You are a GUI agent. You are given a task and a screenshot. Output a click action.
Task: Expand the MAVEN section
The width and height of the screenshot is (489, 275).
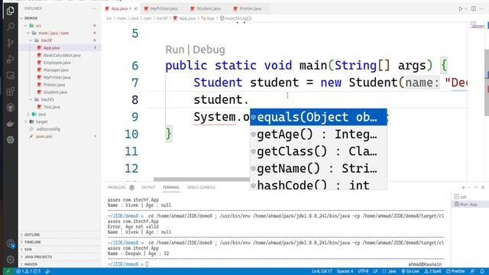(31, 264)
